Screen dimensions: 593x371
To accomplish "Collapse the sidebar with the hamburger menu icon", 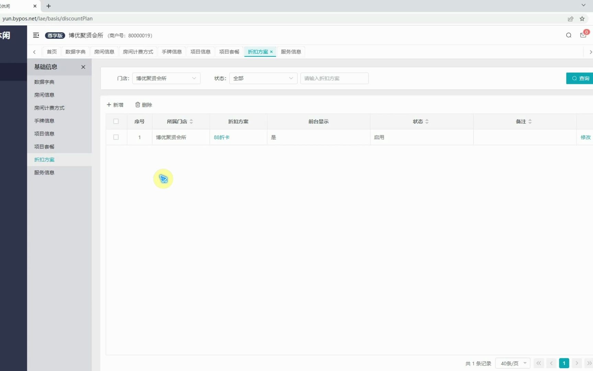I will (36, 35).
